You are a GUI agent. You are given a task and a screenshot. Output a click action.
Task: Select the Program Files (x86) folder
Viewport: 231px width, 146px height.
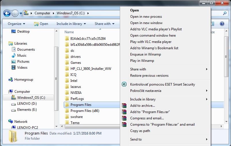[85, 111]
